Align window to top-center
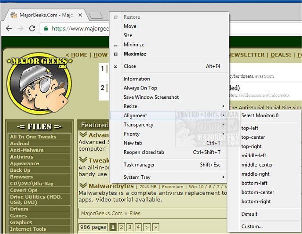The width and height of the screenshot is (302, 234). coord(264,137)
